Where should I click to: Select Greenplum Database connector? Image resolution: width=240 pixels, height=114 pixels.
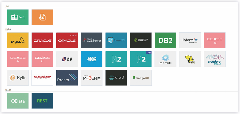click(141, 40)
